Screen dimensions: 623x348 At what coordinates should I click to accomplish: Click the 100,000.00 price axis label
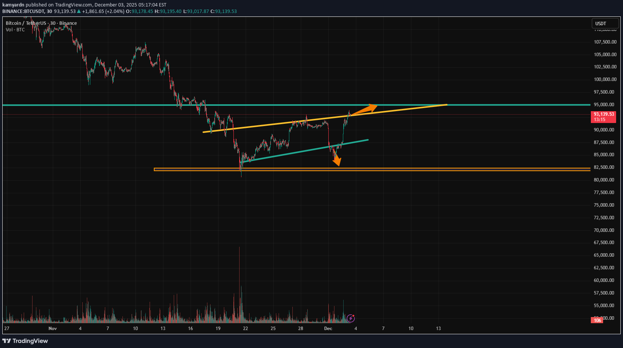pyautogui.click(x=605, y=79)
